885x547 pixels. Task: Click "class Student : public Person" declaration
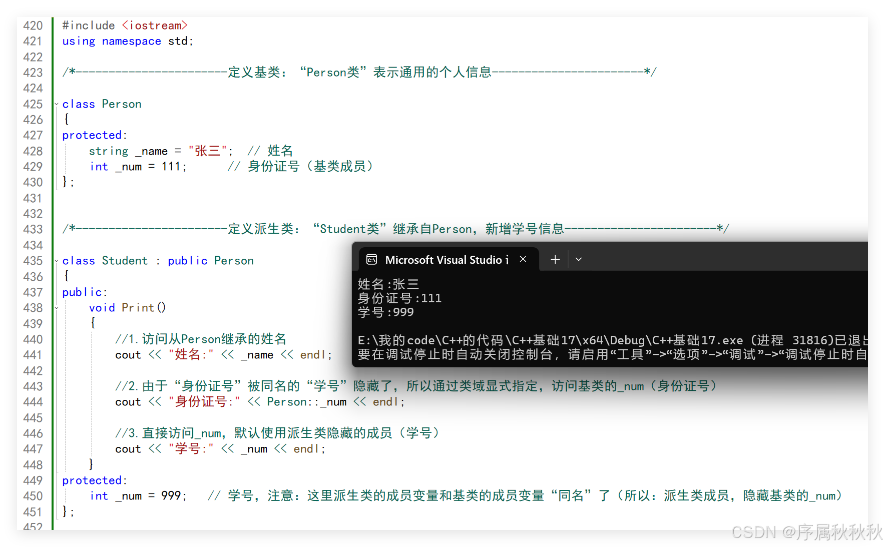tap(158, 261)
